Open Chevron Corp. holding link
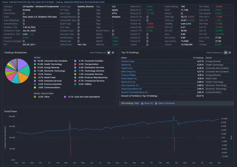Screen dimensions: 237x167 tap(128, 61)
